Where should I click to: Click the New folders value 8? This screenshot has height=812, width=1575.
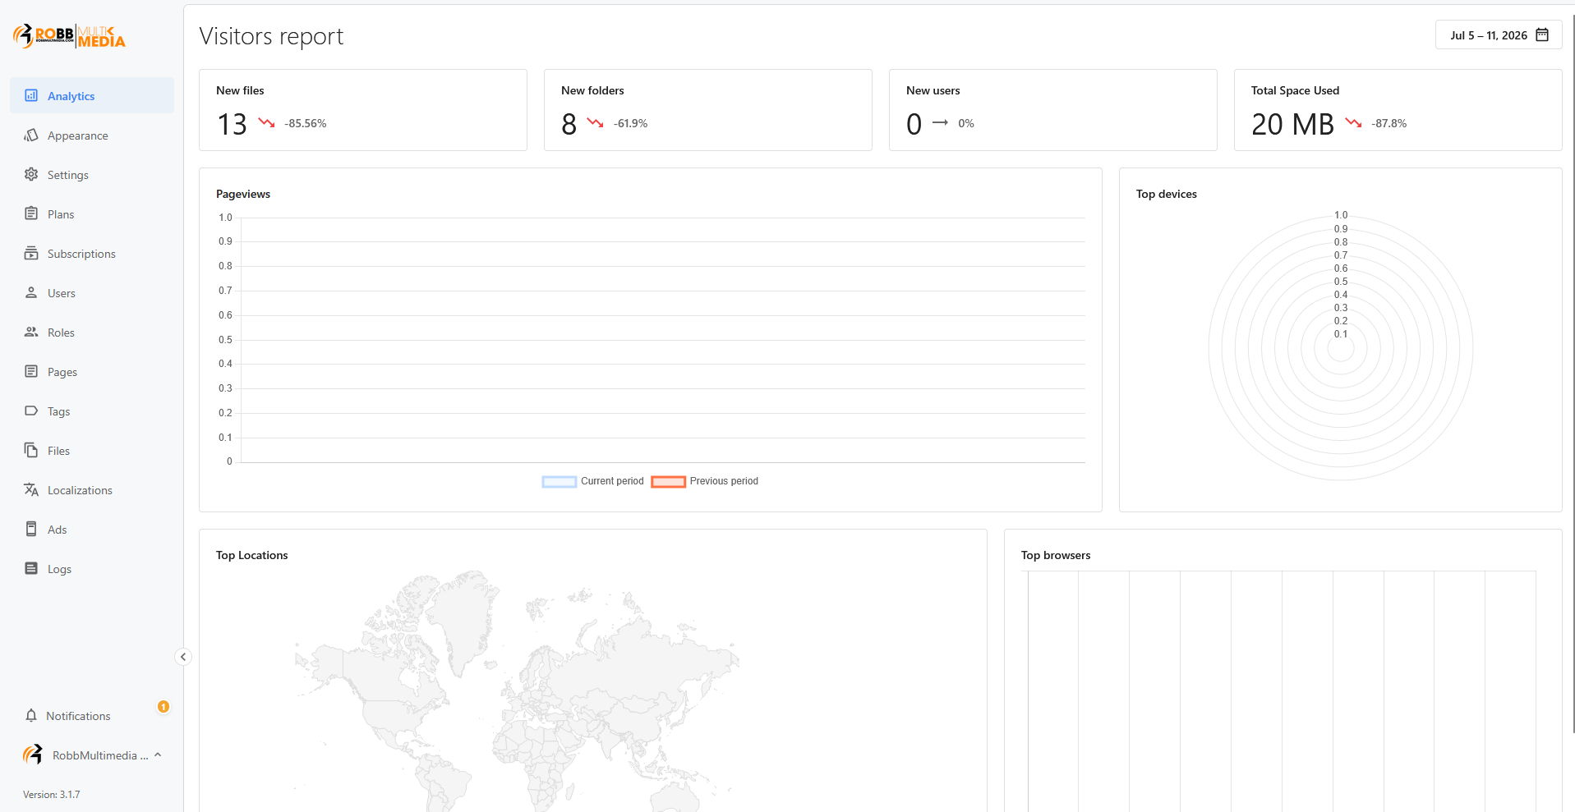point(569,124)
